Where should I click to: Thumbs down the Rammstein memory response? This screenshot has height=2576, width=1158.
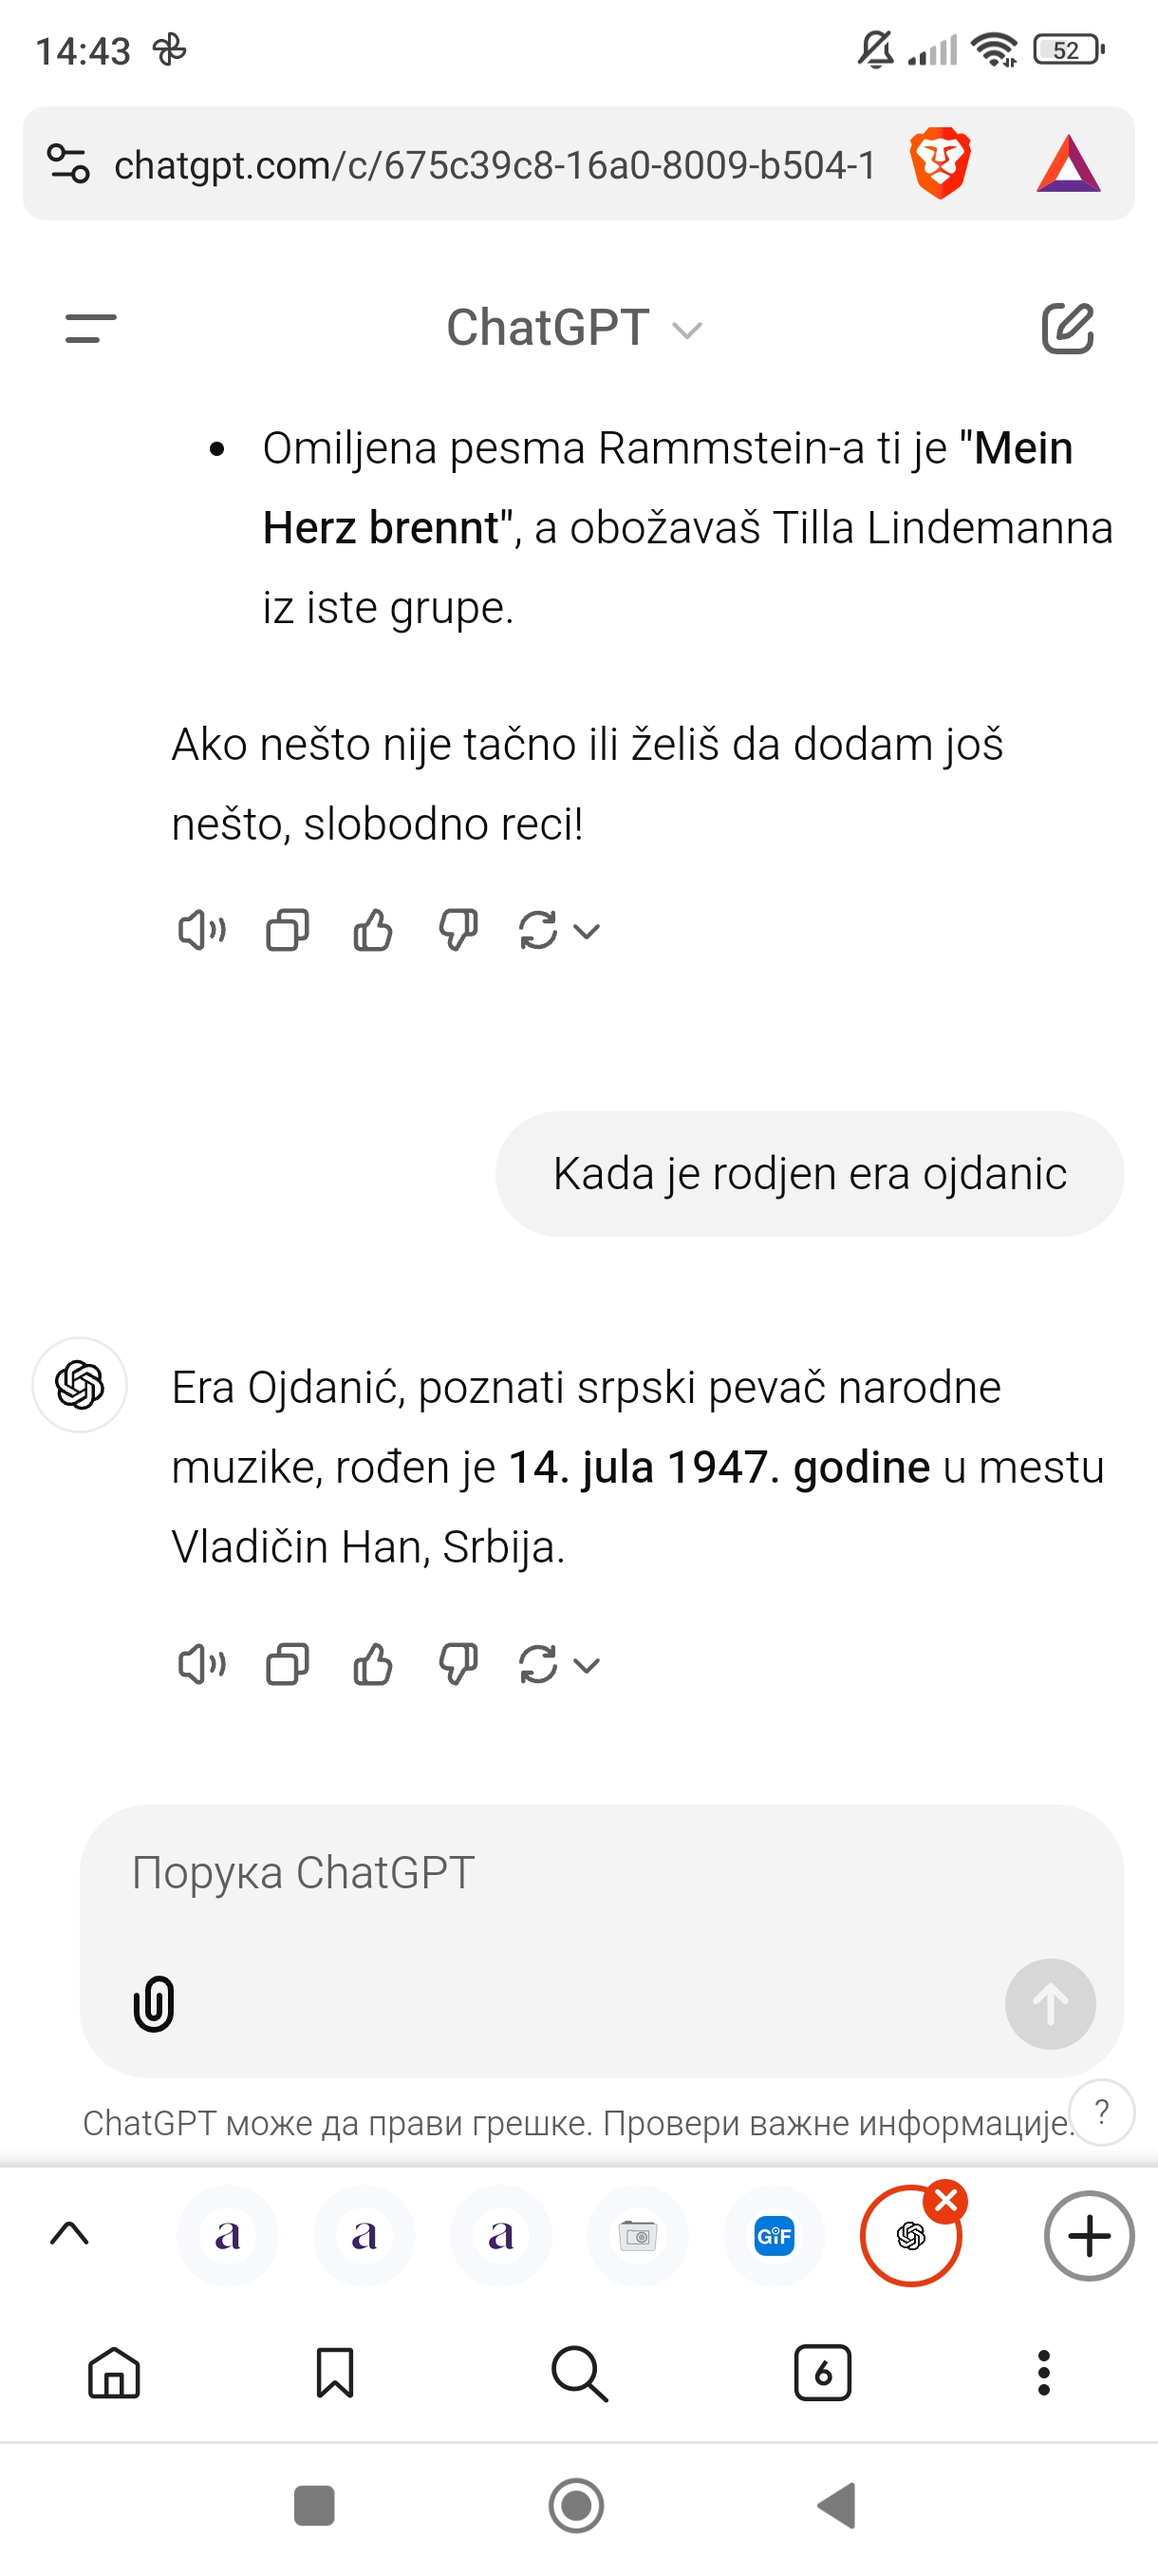pyautogui.click(x=458, y=931)
